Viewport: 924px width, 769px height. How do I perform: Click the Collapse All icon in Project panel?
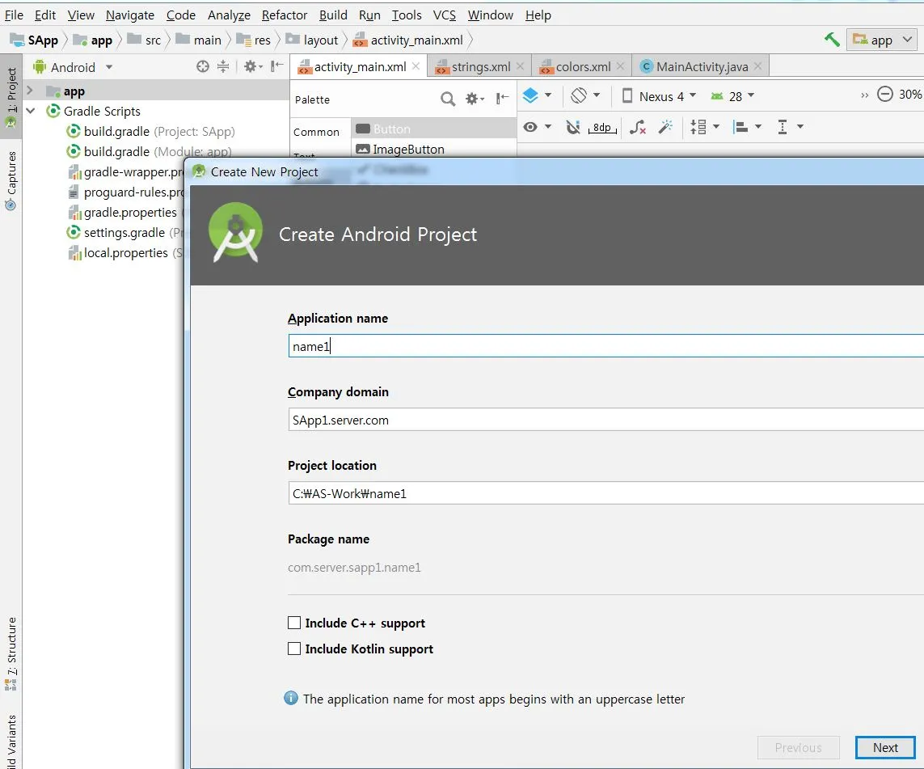(223, 66)
